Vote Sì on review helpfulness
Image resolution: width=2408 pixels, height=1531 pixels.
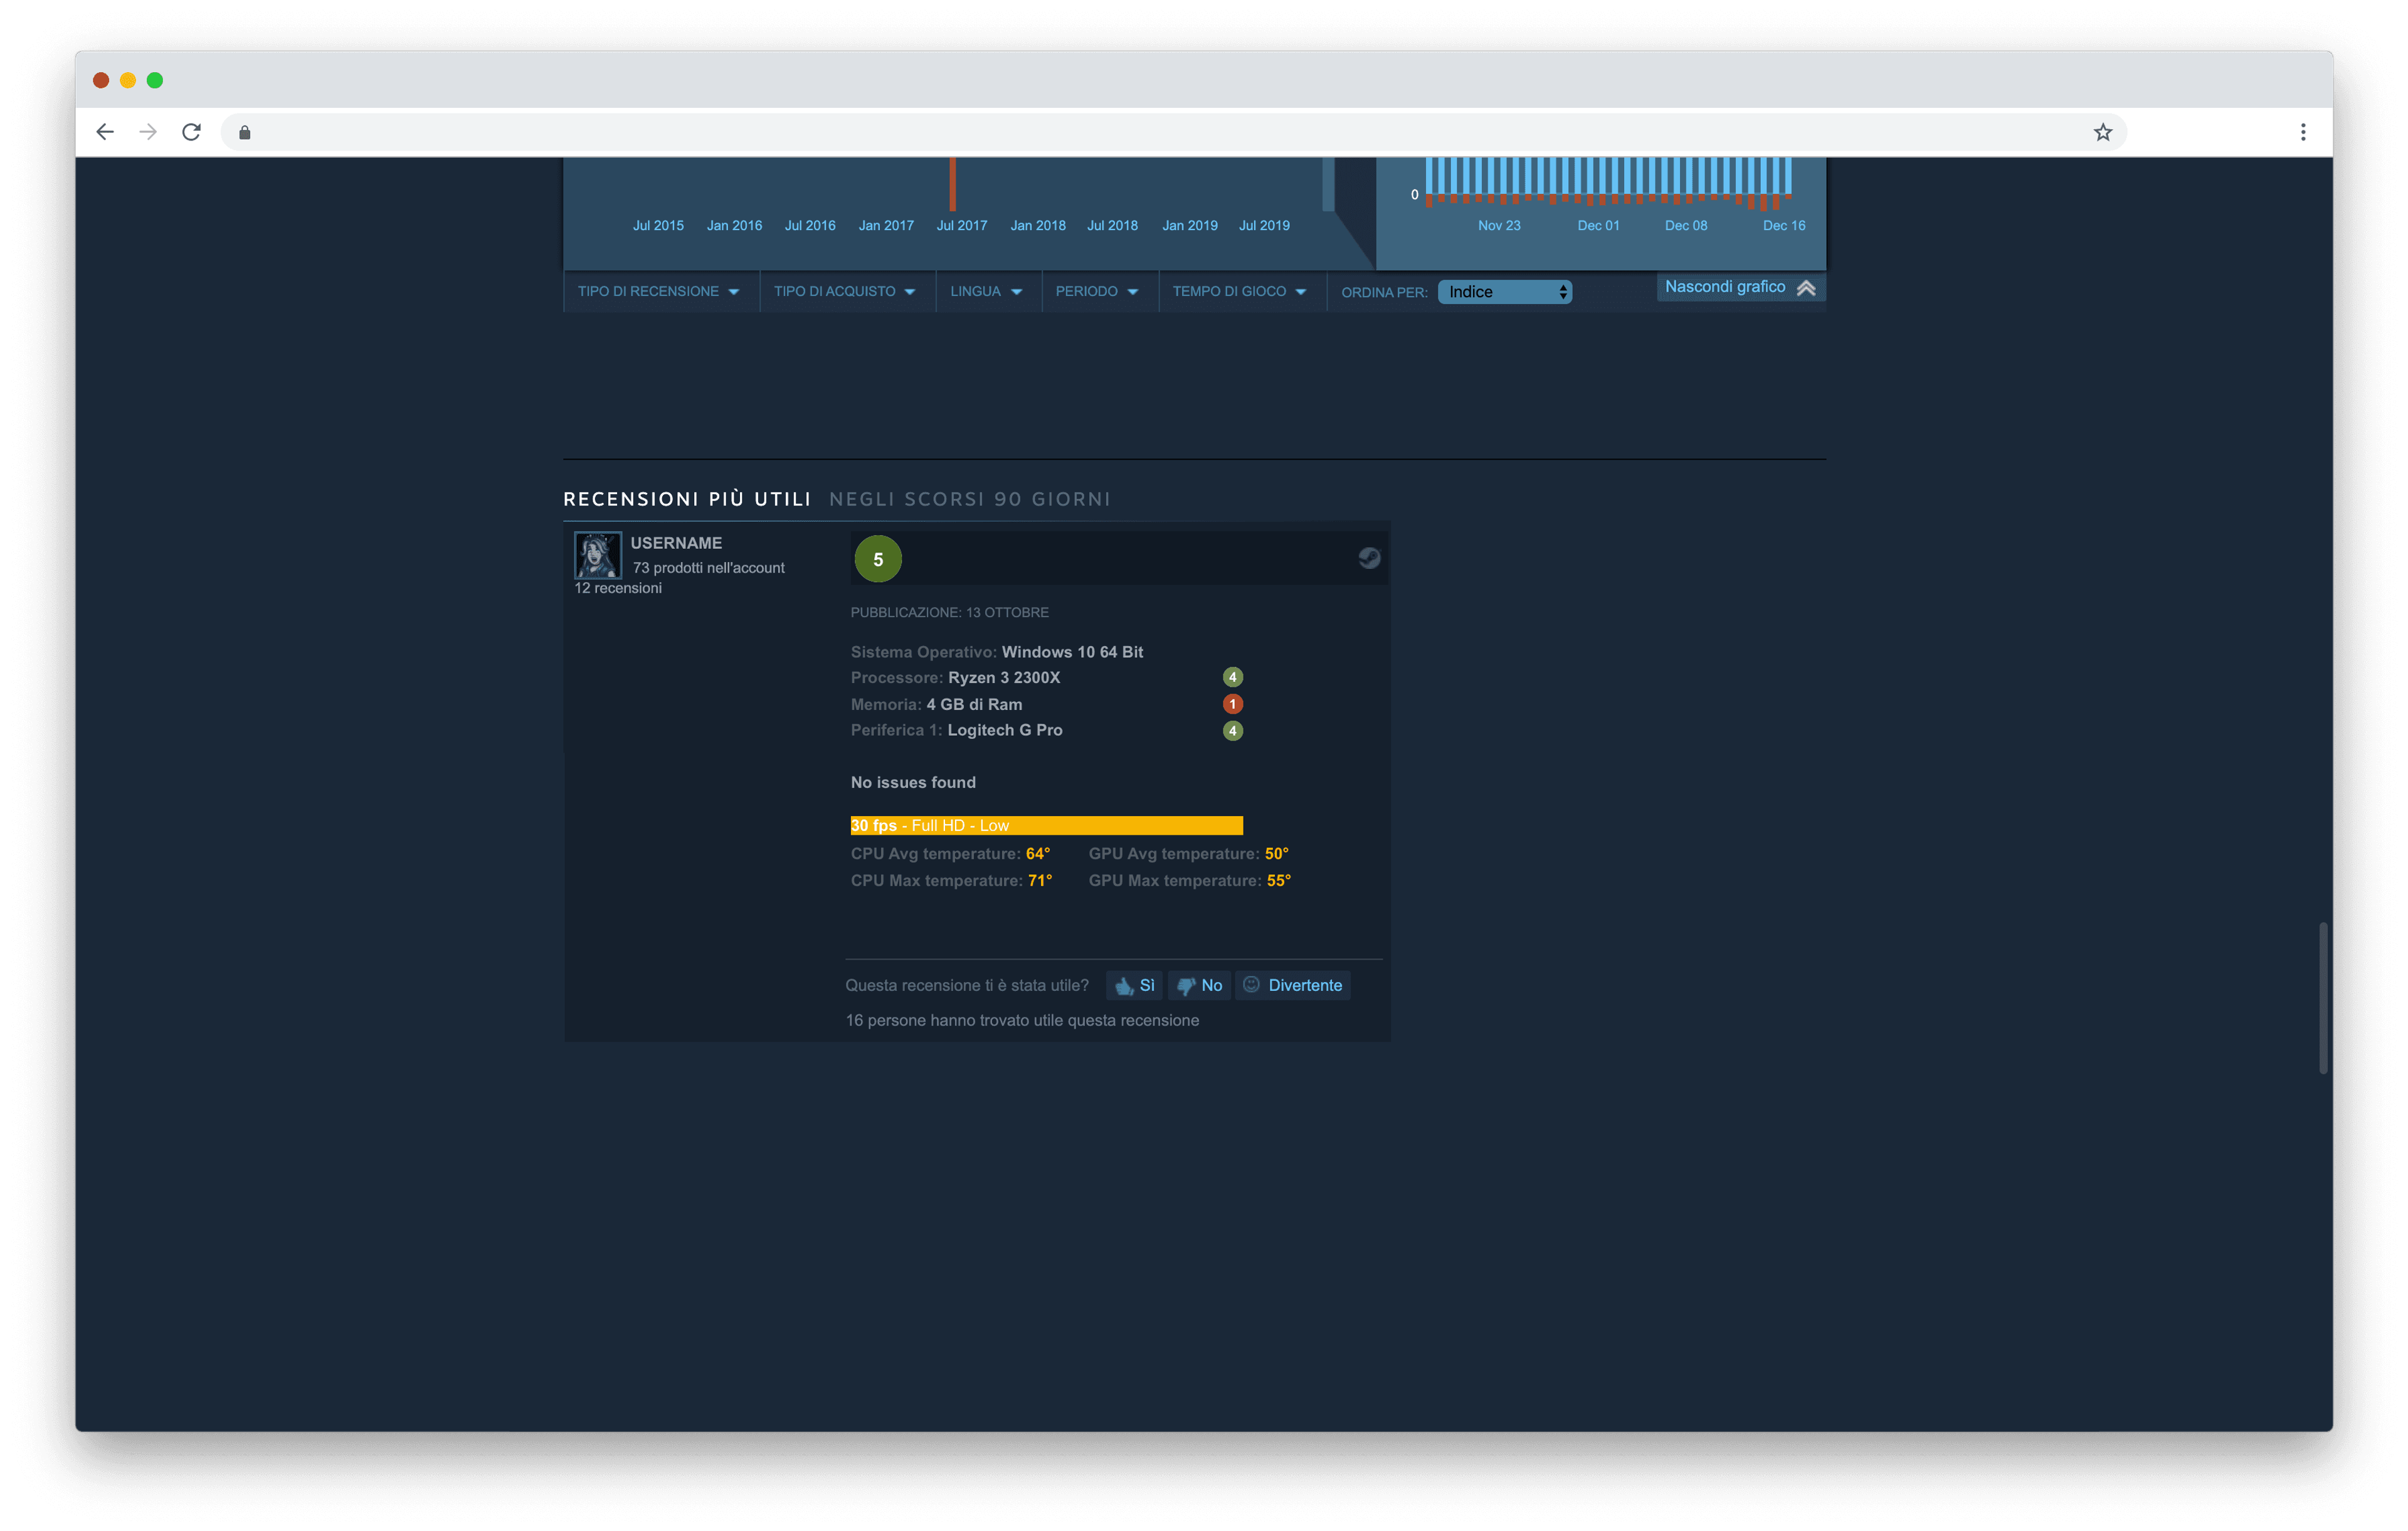pyautogui.click(x=1135, y=985)
